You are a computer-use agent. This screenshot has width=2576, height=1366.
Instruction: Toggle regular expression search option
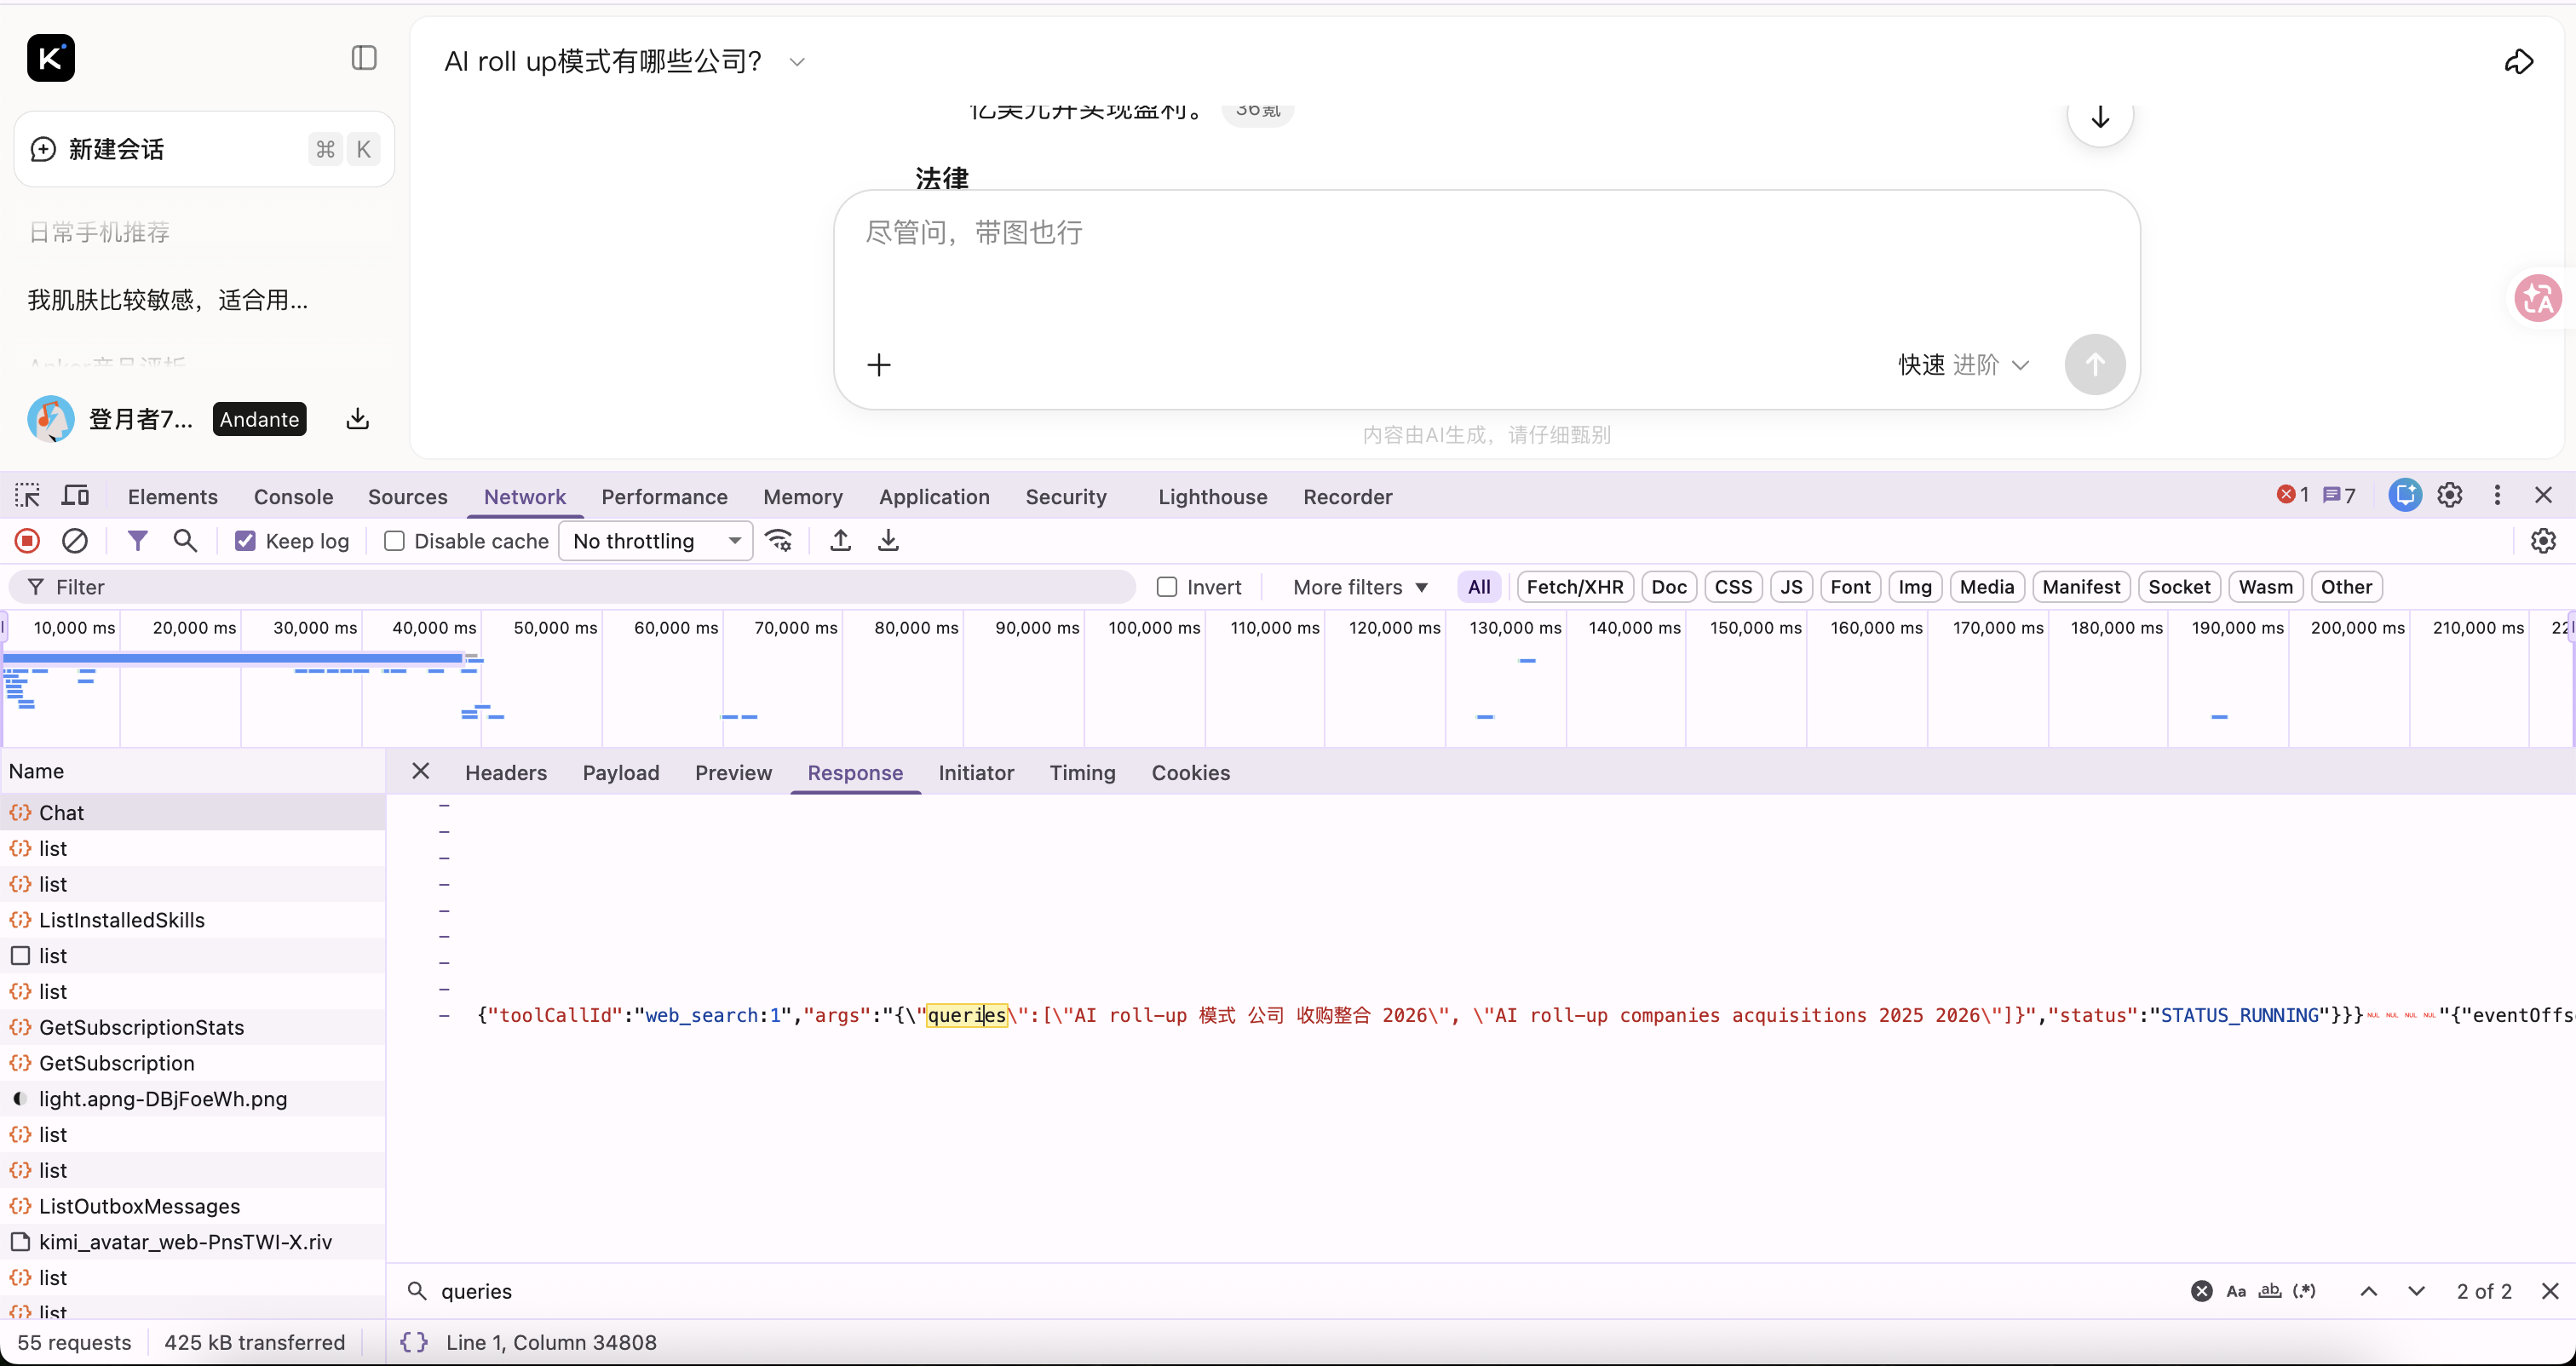click(2304, 1291)
